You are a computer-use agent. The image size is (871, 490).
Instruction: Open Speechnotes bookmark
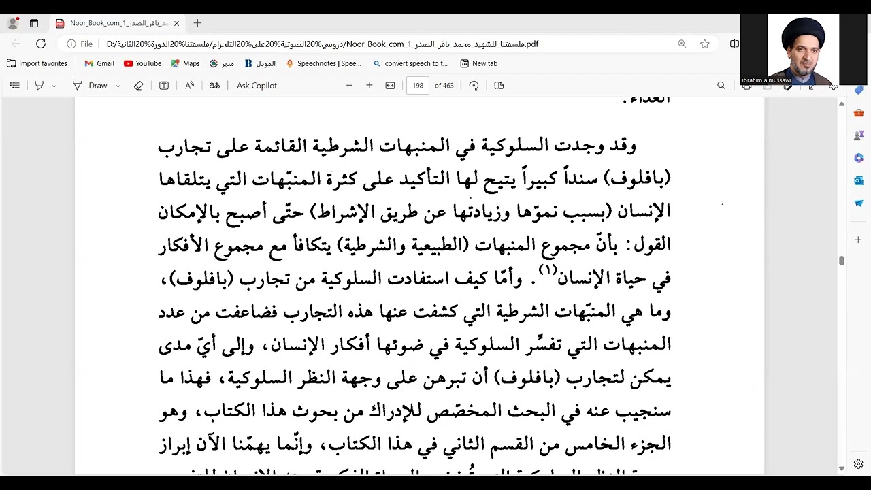pyautogui.click(x=324, y=63)
